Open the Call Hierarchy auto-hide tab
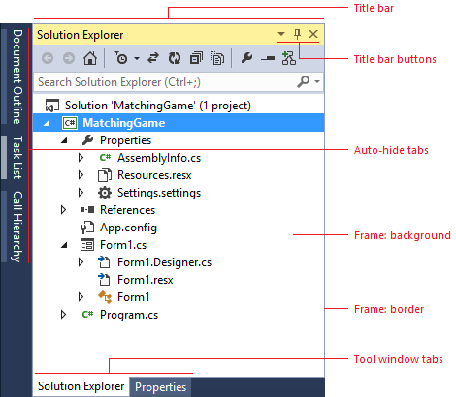456x397 pixels. tap(14, 227)
